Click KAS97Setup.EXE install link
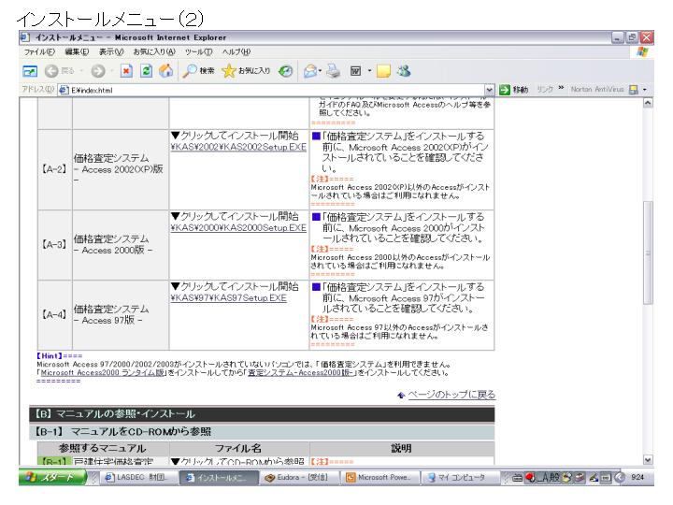673x505 pixels. click(228, 298)
